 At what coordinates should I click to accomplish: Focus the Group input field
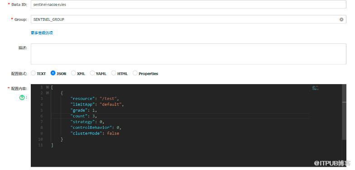(x=188, y=19)
